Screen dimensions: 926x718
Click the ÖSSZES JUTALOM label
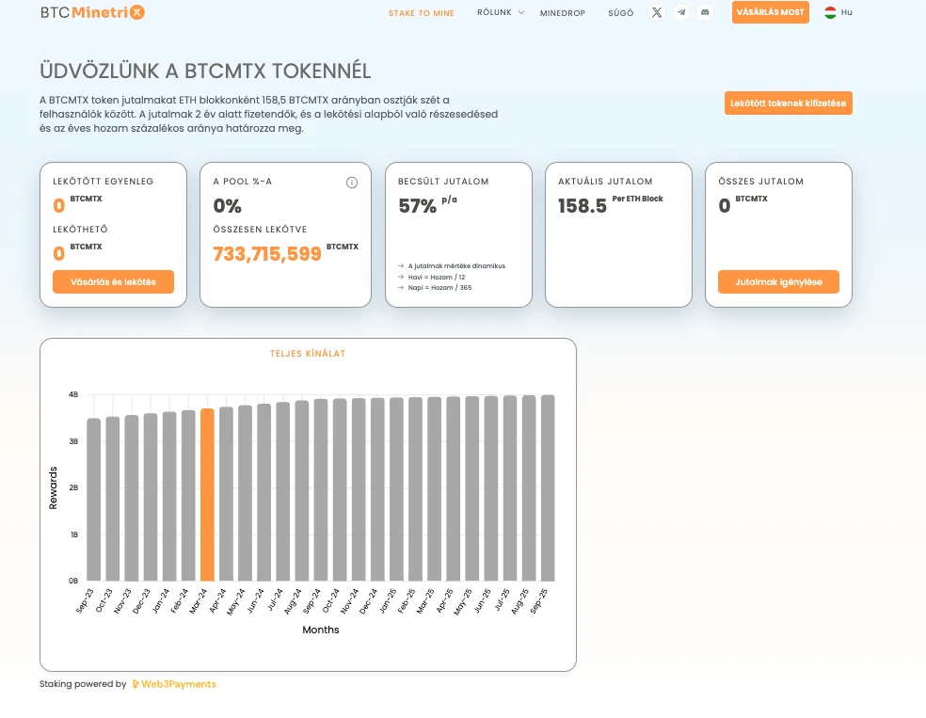pos(761,182)
